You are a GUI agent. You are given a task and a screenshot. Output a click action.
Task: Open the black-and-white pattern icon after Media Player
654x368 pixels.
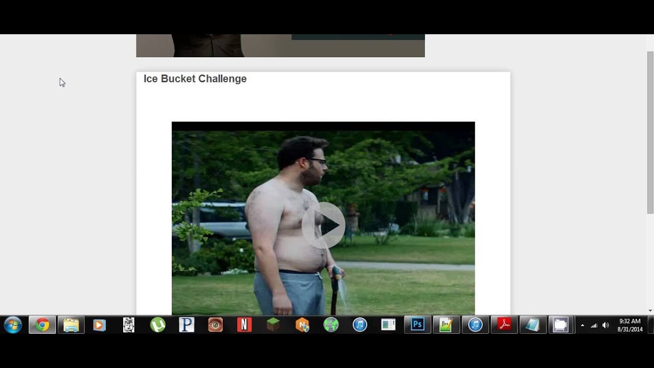[x=129, y=325]
